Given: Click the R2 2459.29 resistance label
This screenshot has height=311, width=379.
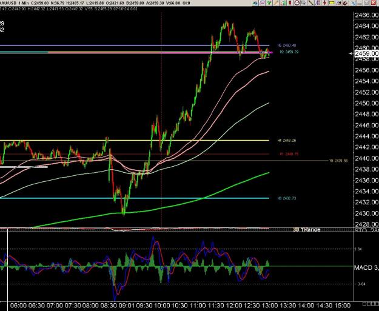Looking at the screenshot, I should (x=289, y=52).
